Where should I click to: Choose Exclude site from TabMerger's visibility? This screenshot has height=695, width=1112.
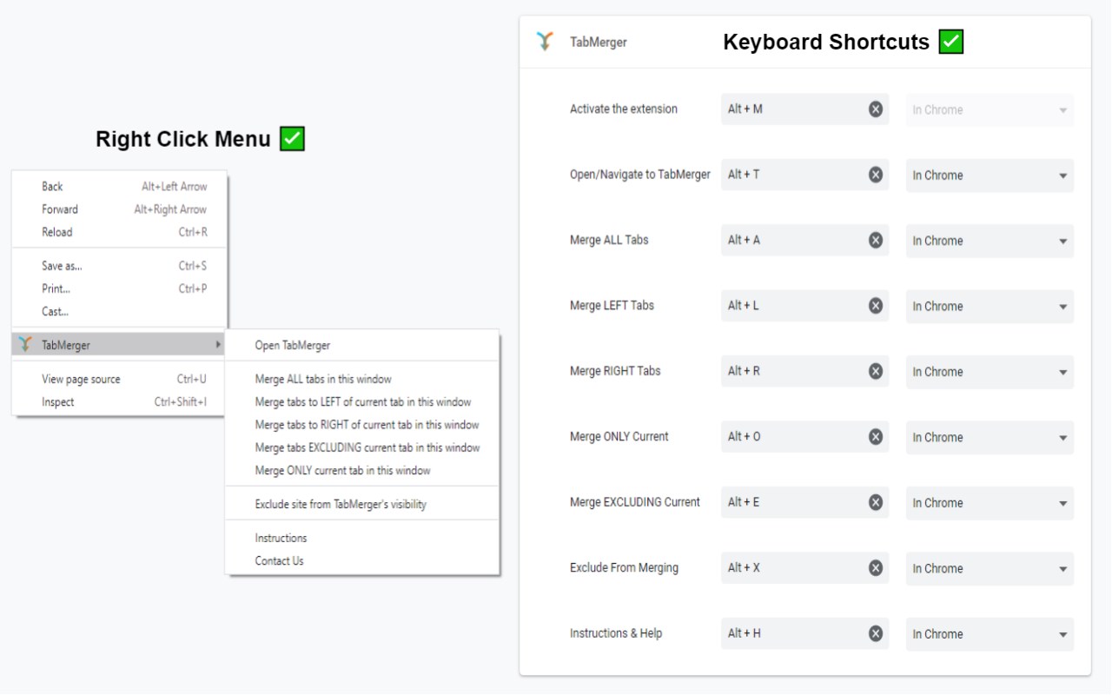click(x=341, y=504)
